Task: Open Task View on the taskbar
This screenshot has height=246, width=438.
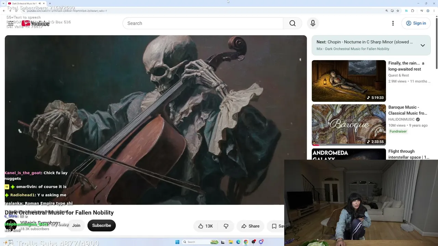Action: point(223,242)
